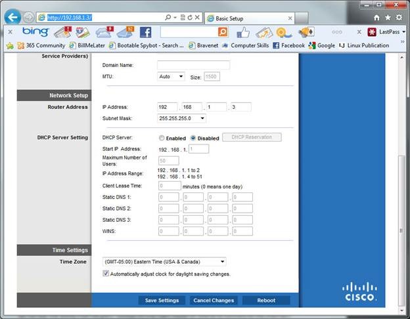Open the Bing weather cloud icon
410x319 pixels.
coord(104,32)
